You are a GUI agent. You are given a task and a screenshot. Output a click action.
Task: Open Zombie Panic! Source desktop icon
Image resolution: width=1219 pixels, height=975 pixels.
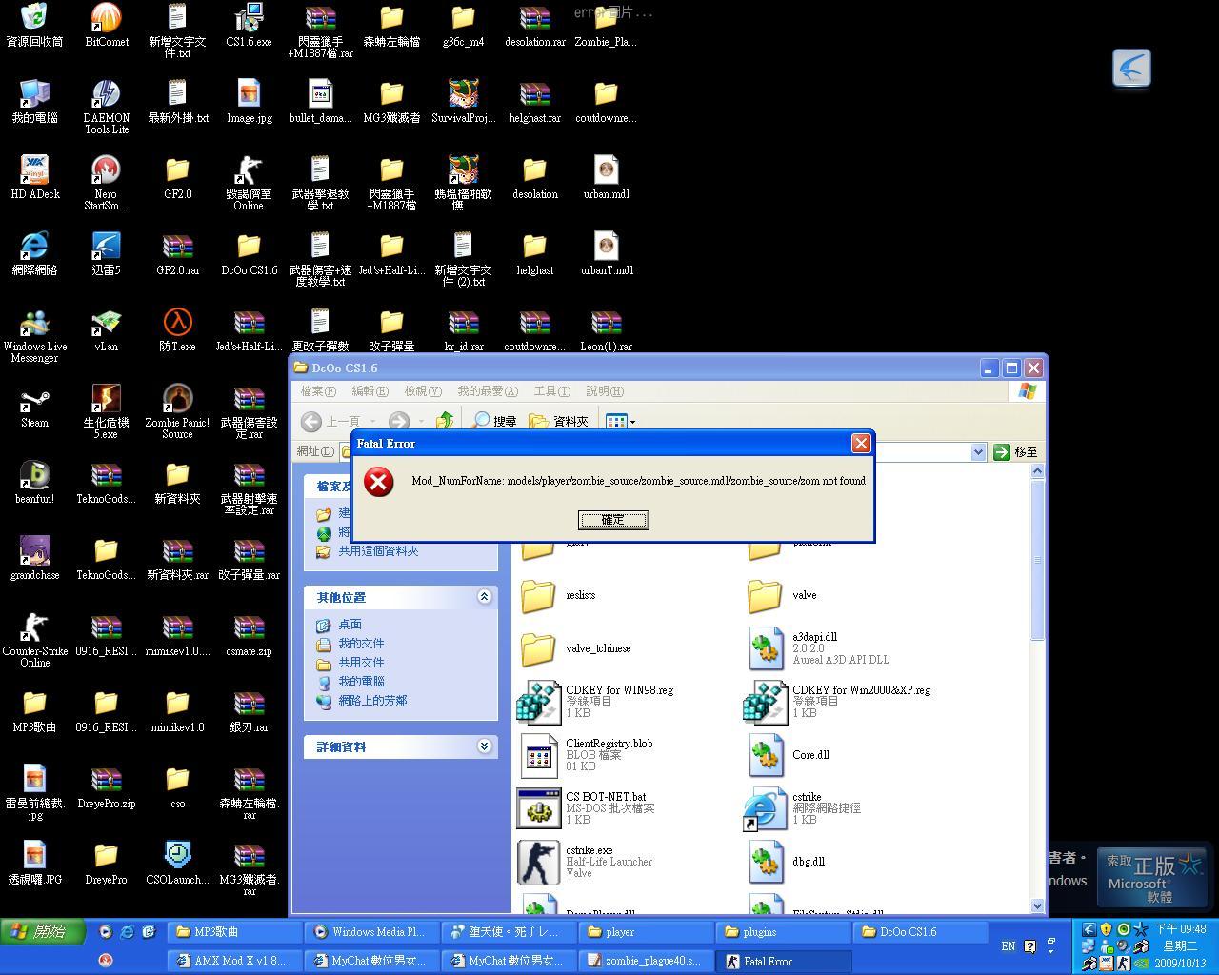click(177, 411)
